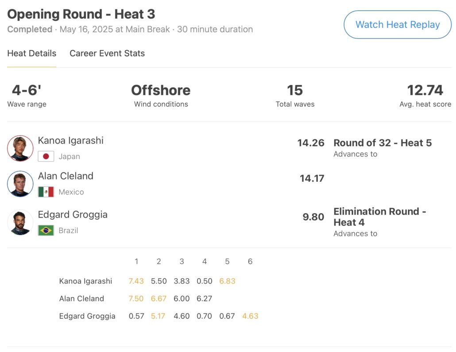
Task: Click Alan Cleland's profile photo
Action: click(x=20, y=184)
